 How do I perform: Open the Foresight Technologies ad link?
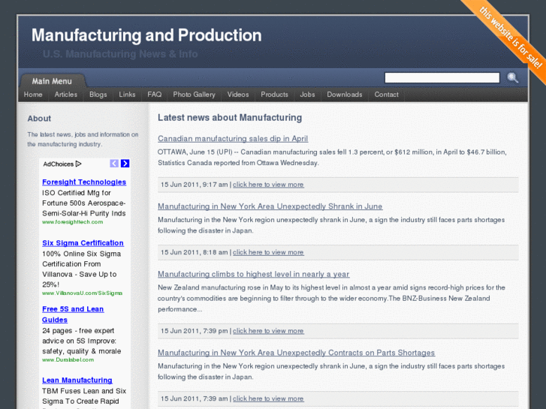[x=84, y=182]
